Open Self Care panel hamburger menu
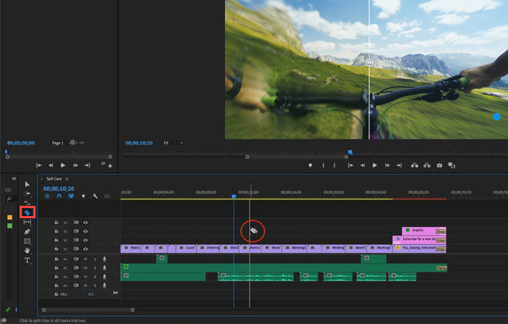This screenshot has height=324, width=508. pos(67,178)
